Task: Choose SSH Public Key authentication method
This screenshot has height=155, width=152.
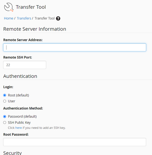Action: pos(5,123)
